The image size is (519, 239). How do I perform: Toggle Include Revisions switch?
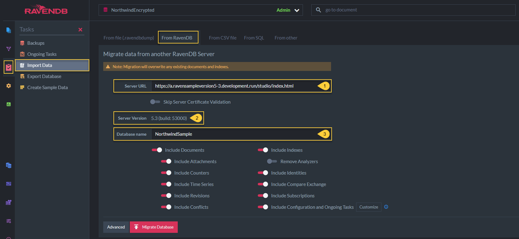pos(166,196)
